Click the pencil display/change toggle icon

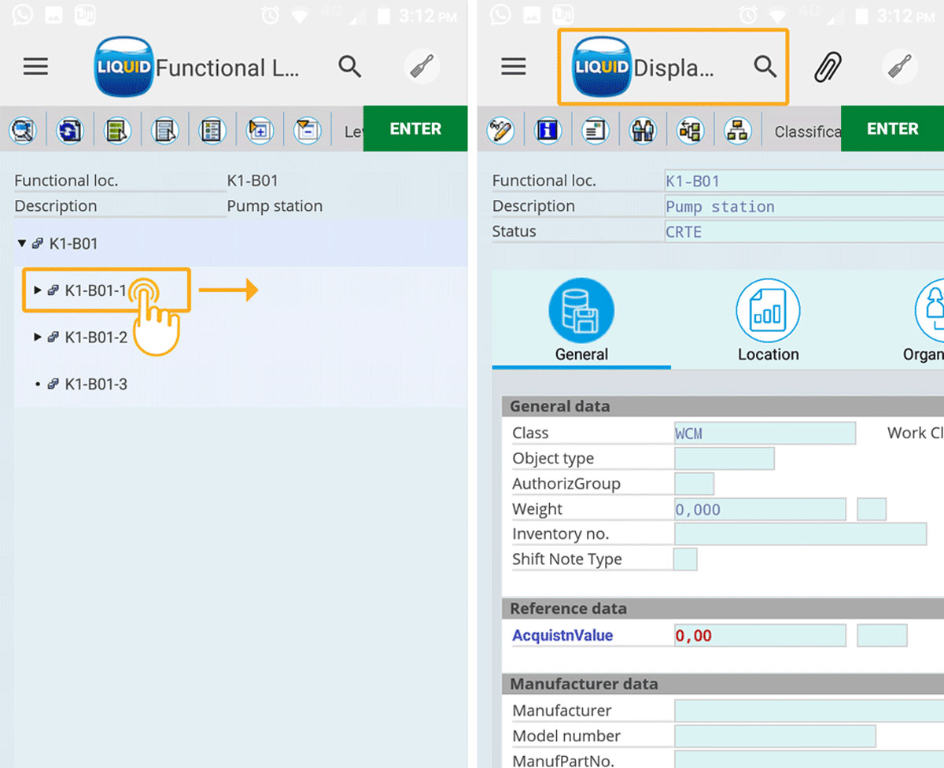[x=500, y=131]
